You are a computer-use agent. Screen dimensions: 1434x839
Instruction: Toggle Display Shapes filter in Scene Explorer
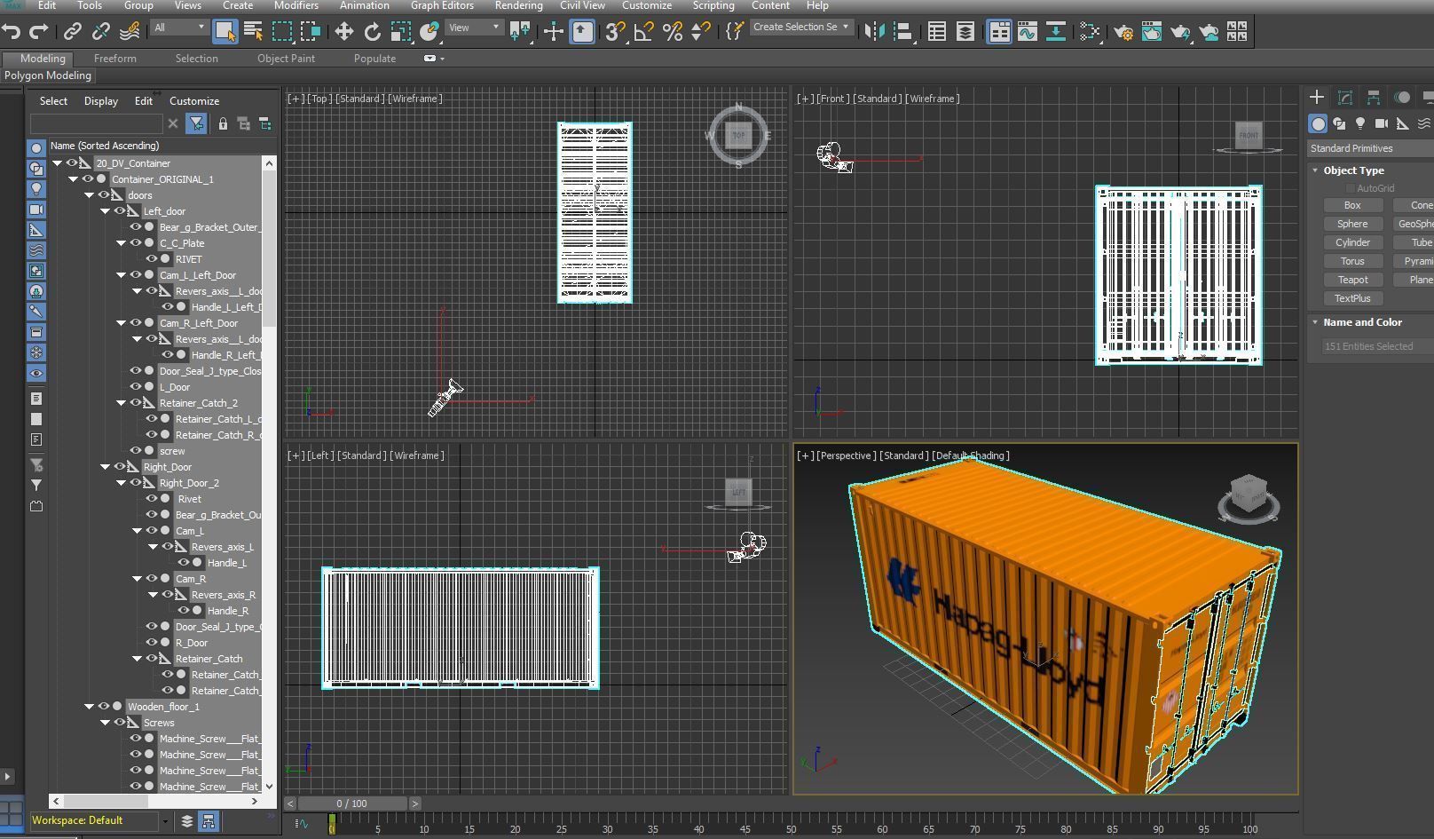[x=36, y=168]
